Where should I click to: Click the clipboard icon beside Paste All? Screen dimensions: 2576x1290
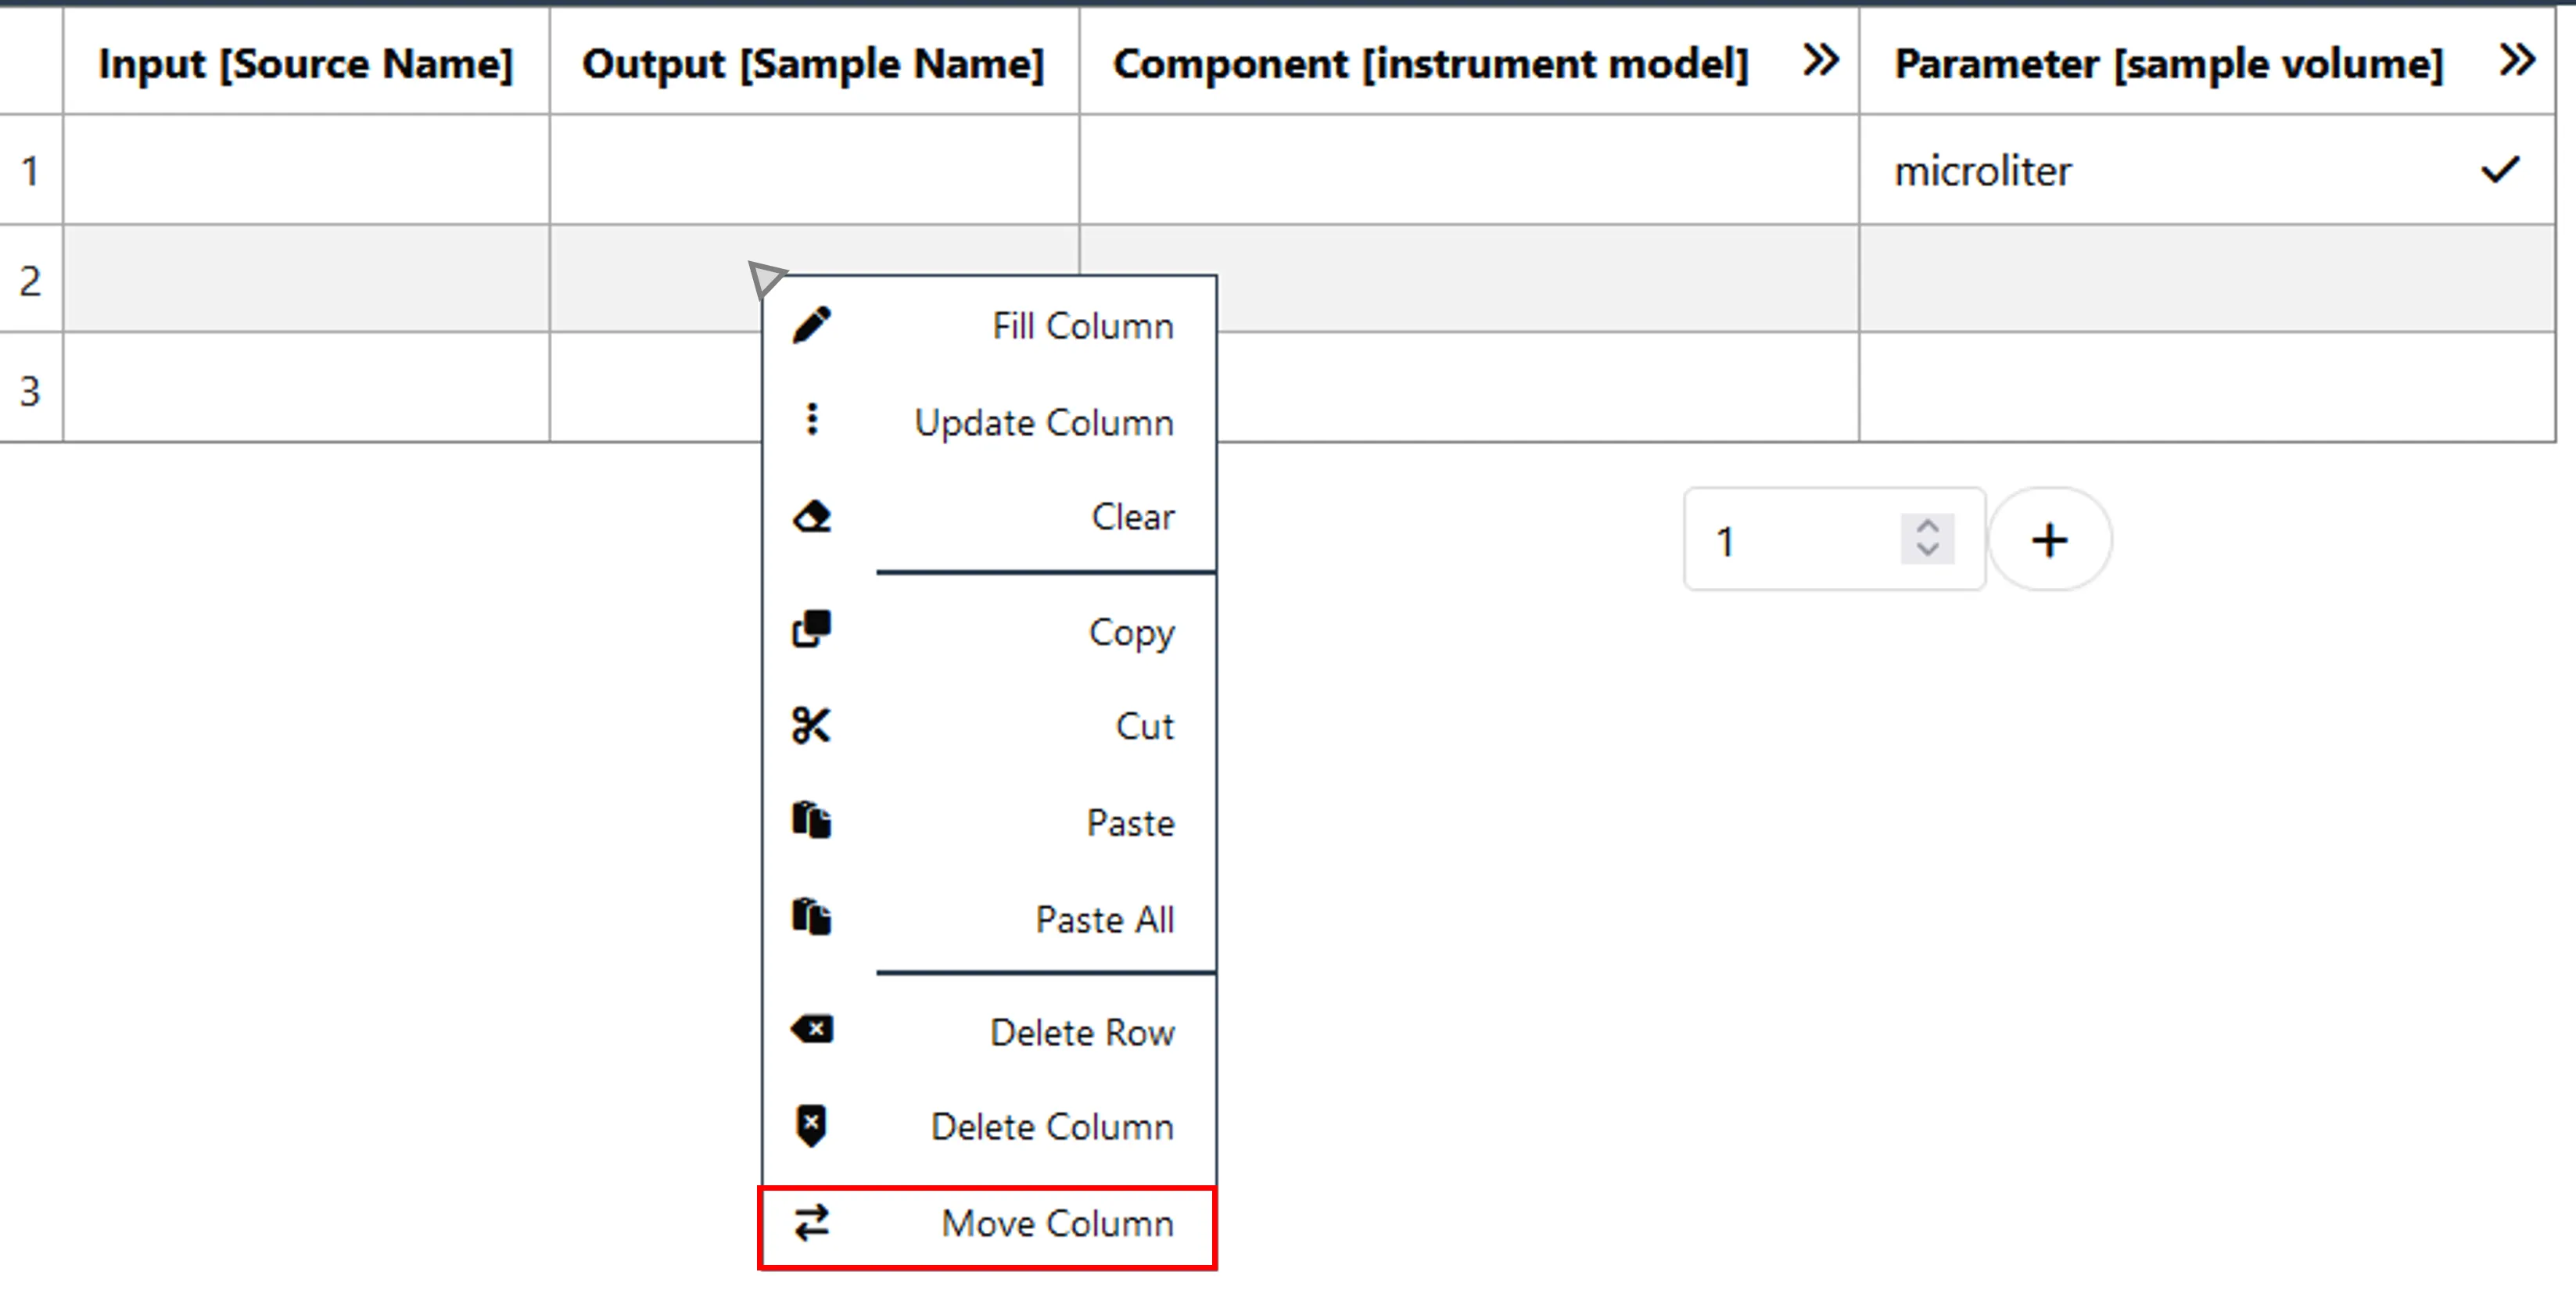click(811, 916)
